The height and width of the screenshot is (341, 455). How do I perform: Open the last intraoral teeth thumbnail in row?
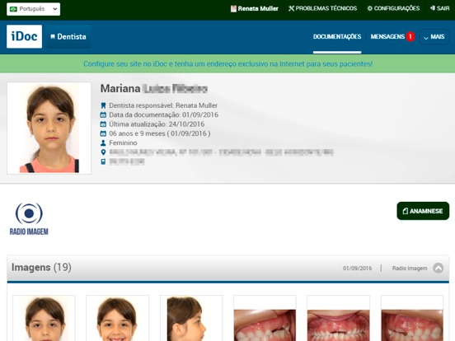[412, 318]
